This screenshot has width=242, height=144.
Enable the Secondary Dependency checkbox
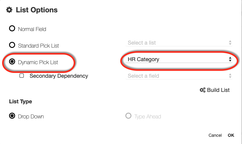pos(22,76)
